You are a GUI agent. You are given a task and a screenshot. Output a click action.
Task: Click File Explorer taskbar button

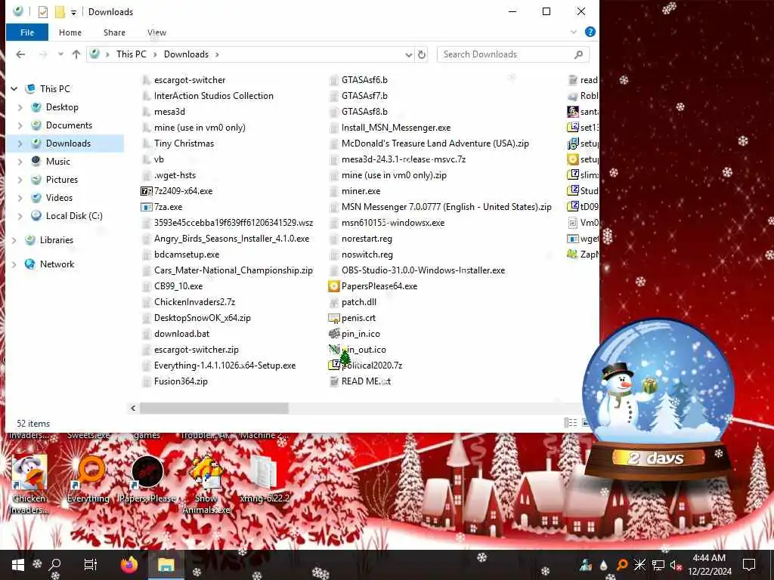point(166,565)
